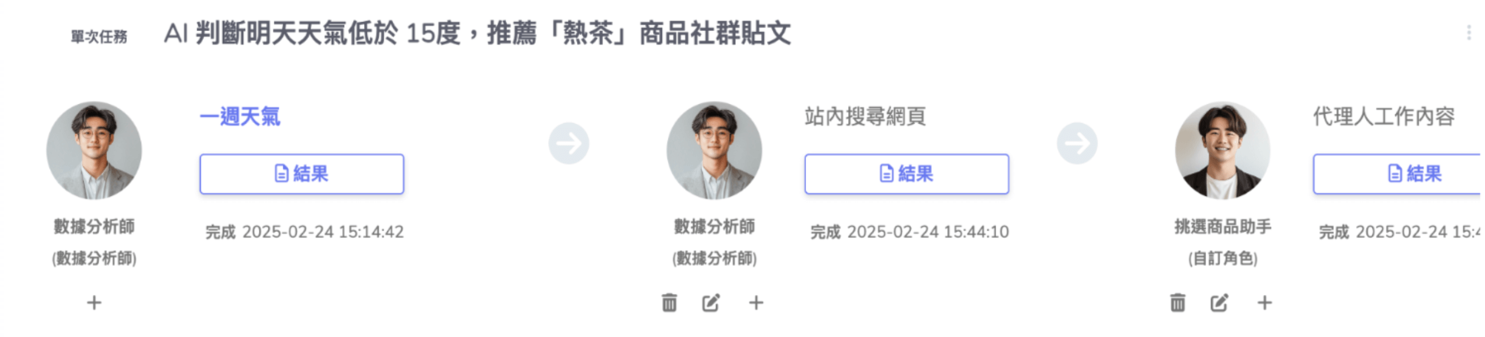The width and height of the screenshot is (1485, 337).
Task: Open 結果 for the 站內搜尋網頁 step
Action: [x=906, y=174]
